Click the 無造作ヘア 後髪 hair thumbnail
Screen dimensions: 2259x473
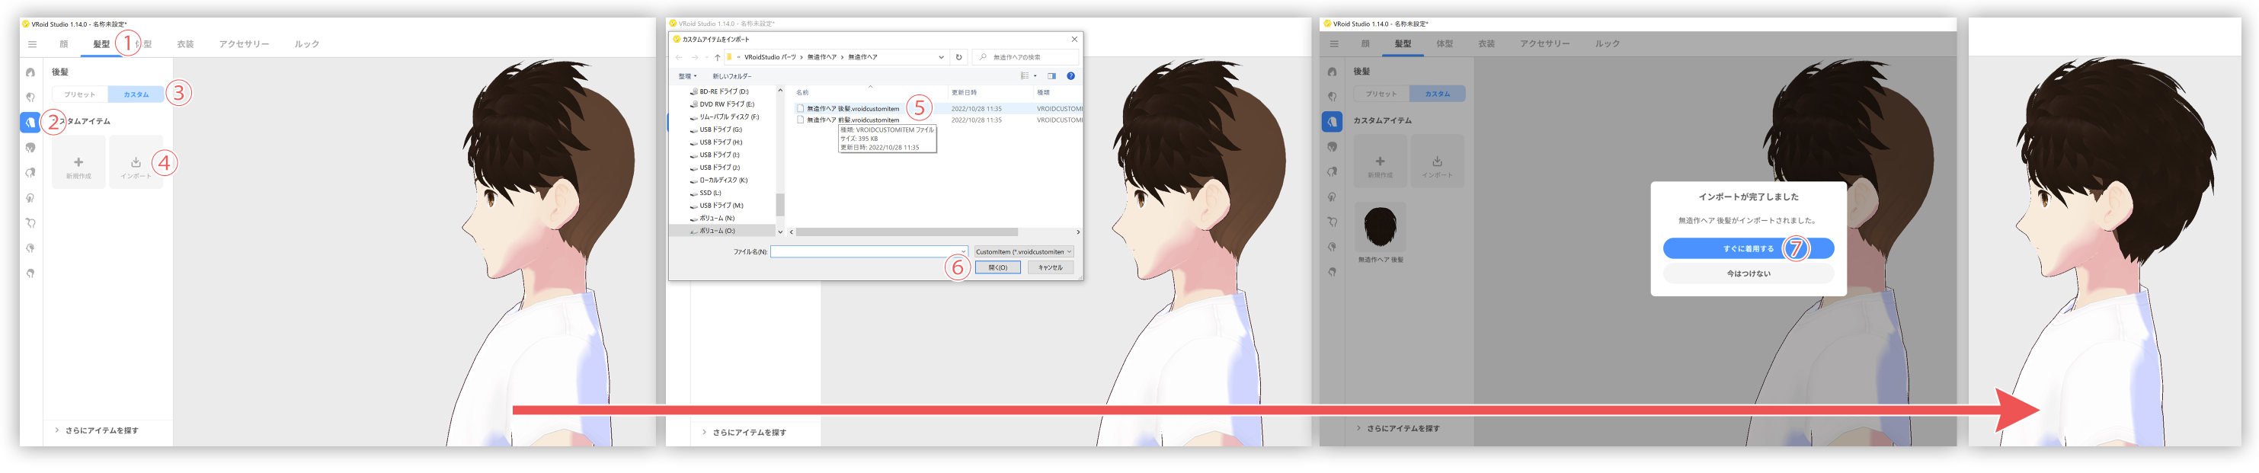(1380, 227)
